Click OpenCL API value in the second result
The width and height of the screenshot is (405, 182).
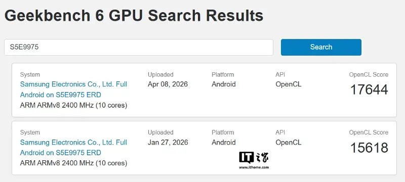(288, 142)
